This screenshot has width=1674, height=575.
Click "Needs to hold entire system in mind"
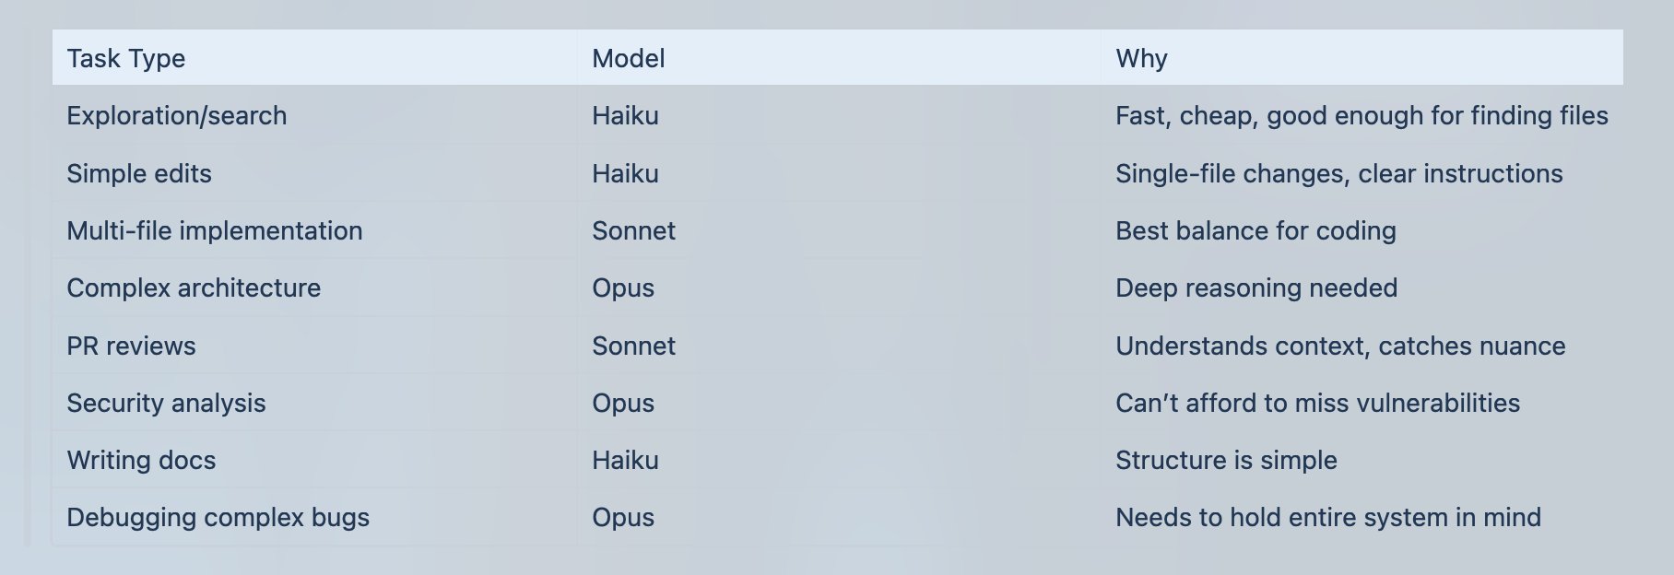tap(1327, 518)
